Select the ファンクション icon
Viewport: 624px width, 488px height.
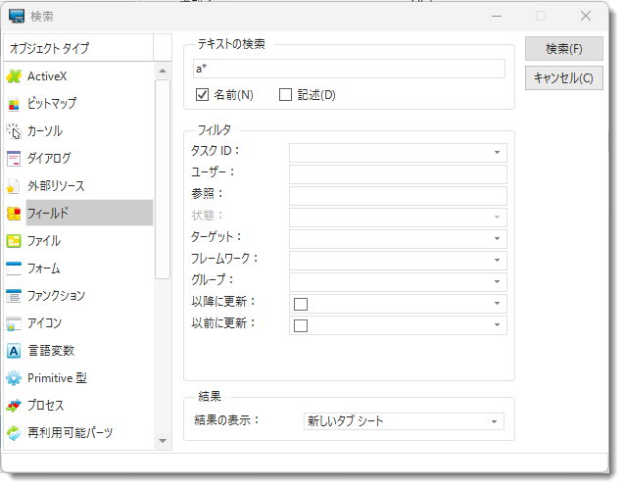point(14,296)
